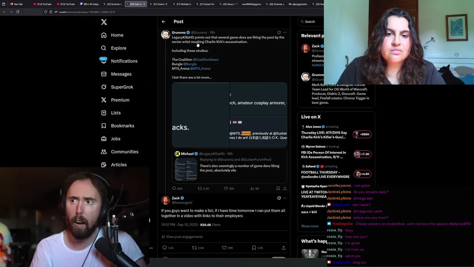Repost the Grummz post with 2.2K reposts
This screenshot has width=474, height=267.
(x=203, y=188)
